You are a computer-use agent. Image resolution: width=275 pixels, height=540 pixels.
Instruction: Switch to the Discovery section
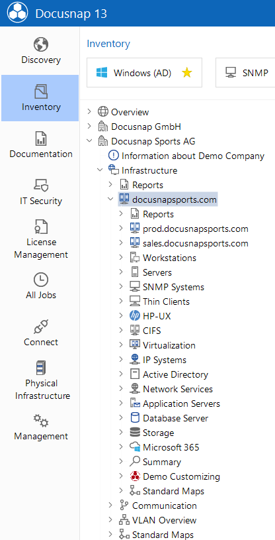(x=40, y=51)
